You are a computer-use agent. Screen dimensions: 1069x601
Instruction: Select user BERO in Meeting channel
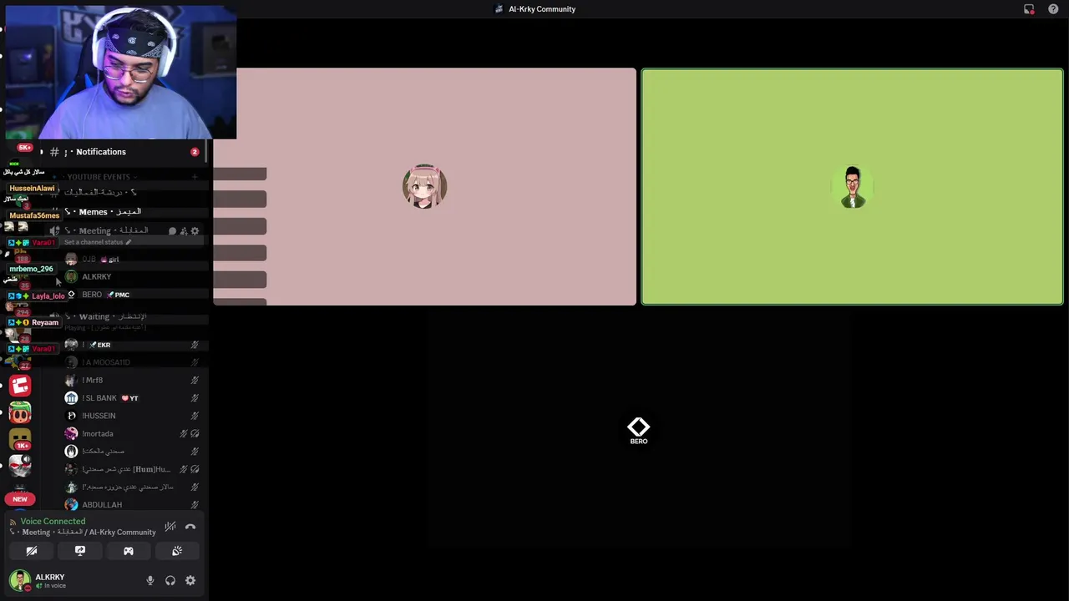click(x=134, y=295)
